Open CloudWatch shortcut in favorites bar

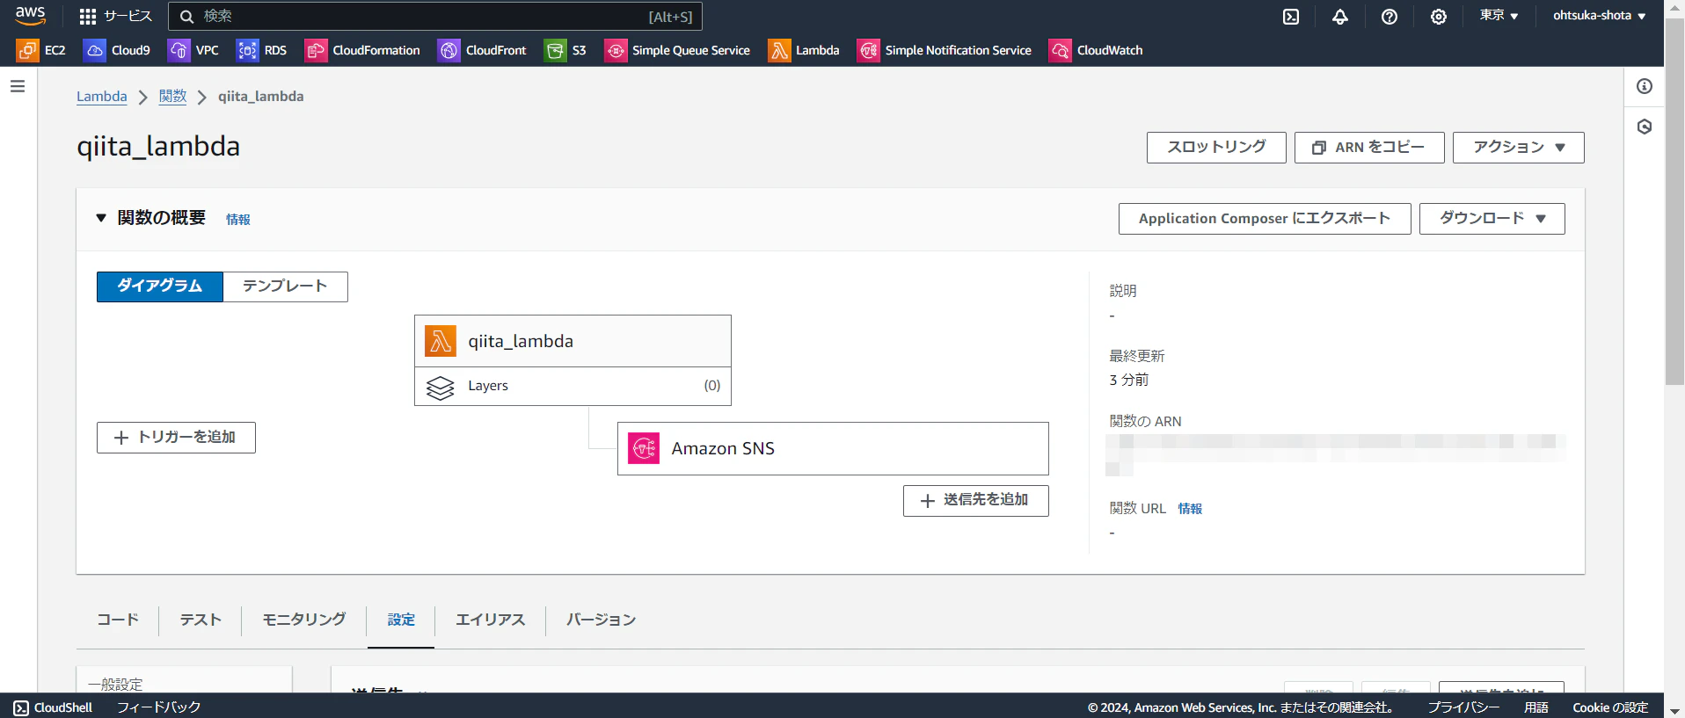1096,51
